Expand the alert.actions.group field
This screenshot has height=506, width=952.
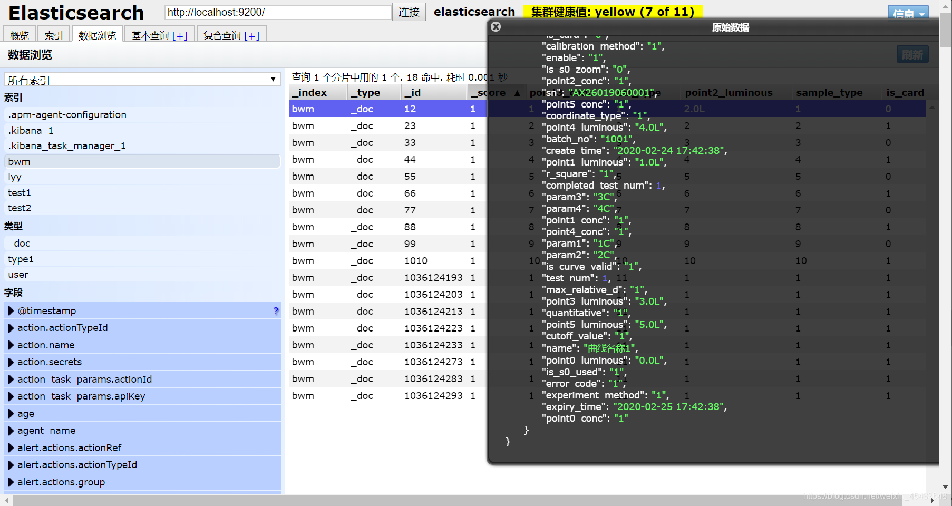[x=11, y=482]
